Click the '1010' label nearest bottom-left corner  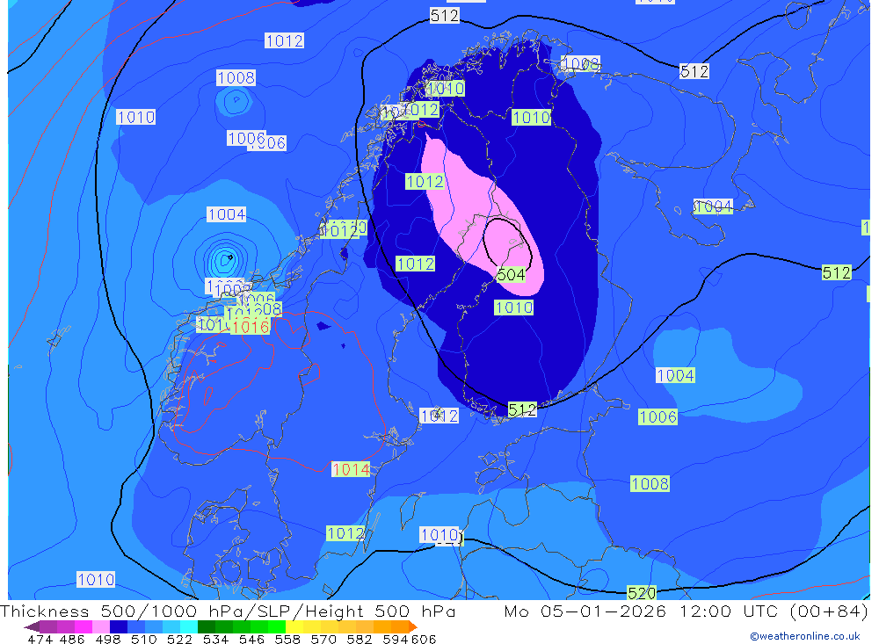click(96, 580)
